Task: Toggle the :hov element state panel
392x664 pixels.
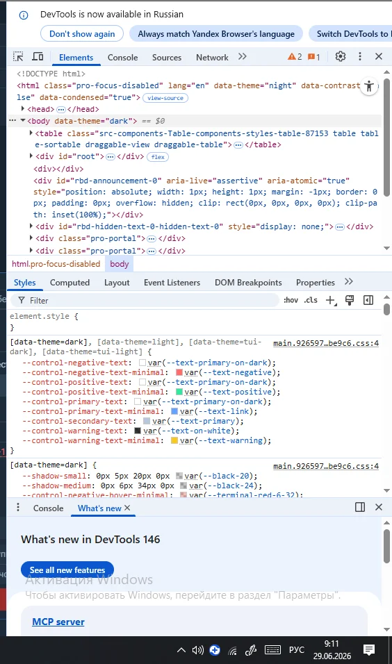Action: pos(291,300)
